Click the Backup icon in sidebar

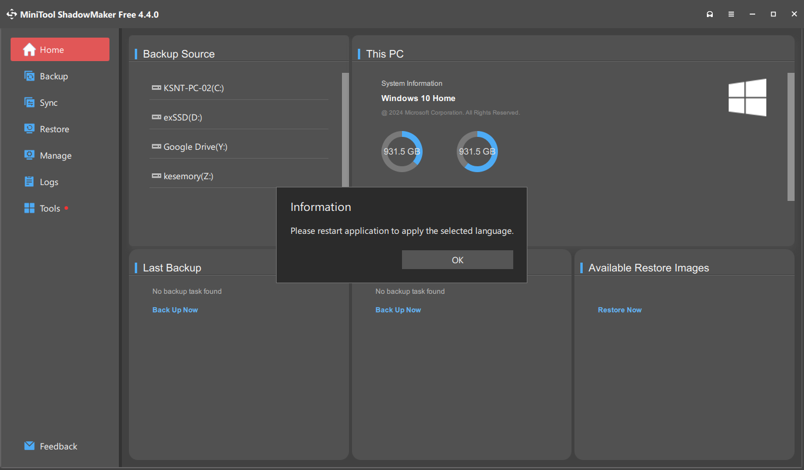point(29,76)
